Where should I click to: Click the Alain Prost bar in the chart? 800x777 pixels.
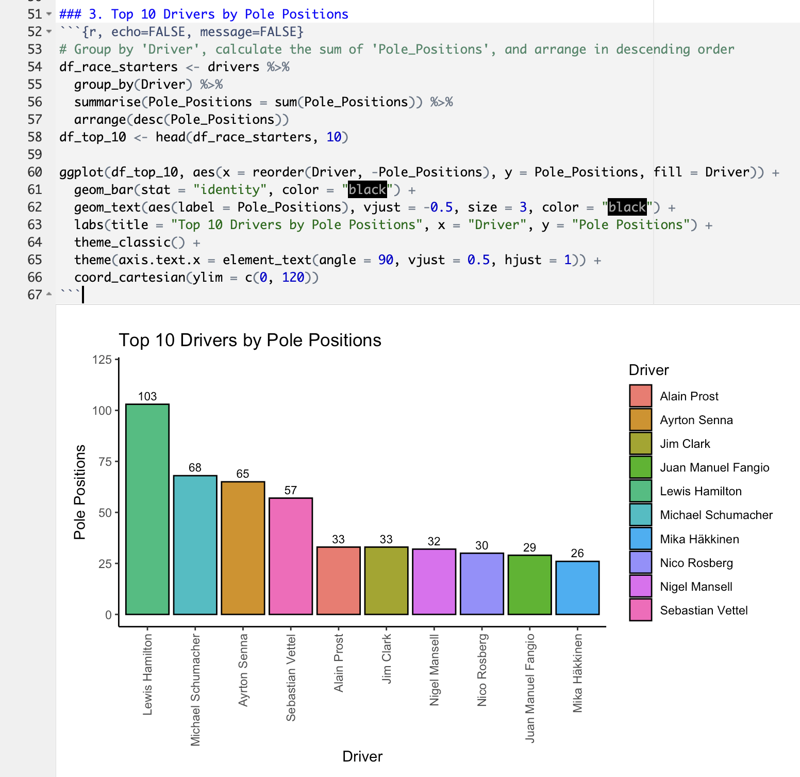(x=339, y=580)
